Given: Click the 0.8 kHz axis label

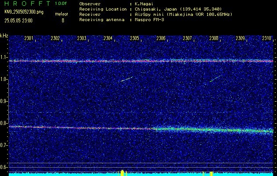Looking at the screenshot, I should tap(4, 123).
